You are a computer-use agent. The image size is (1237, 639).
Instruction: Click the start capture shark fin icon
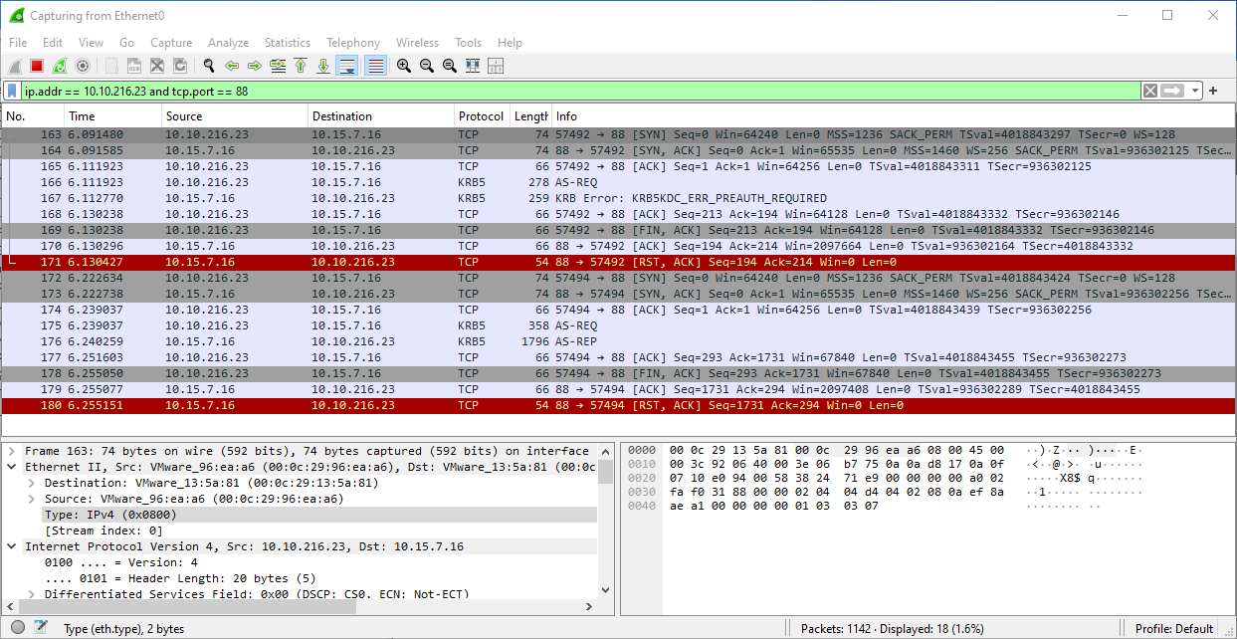click(14, 66)
